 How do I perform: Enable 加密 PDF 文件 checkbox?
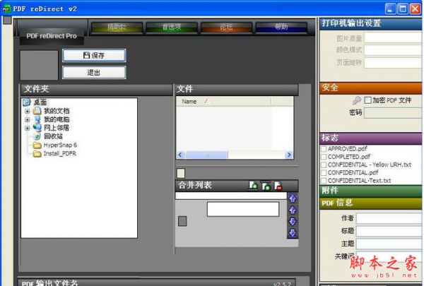367,100
